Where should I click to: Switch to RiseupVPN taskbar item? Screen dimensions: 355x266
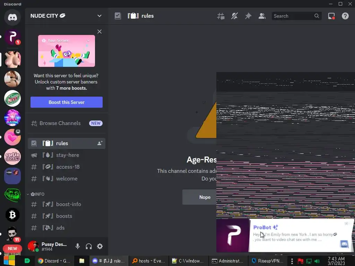(268, 261)
